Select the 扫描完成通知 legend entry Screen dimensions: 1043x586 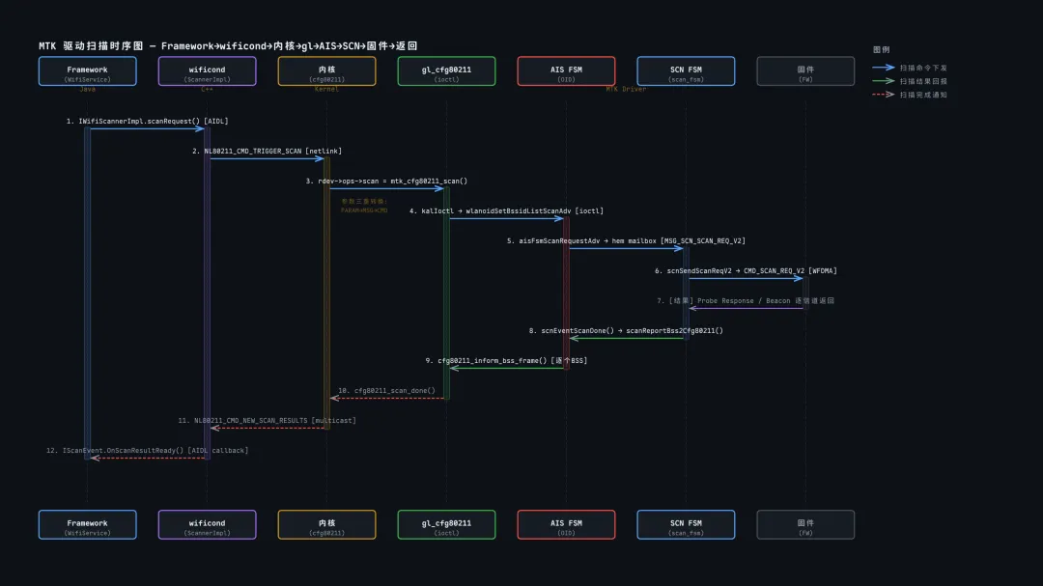click(923, 95)
